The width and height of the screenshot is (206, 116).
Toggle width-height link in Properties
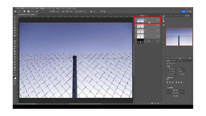click(167, 70)
